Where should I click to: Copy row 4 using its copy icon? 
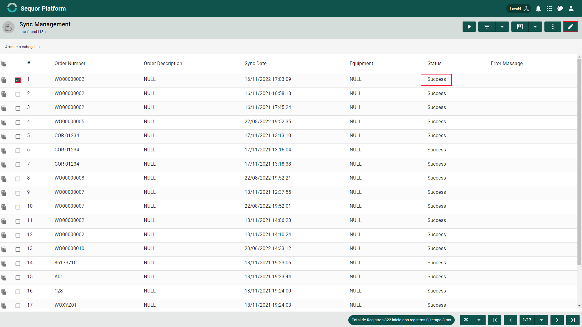[x=4, y=123]
